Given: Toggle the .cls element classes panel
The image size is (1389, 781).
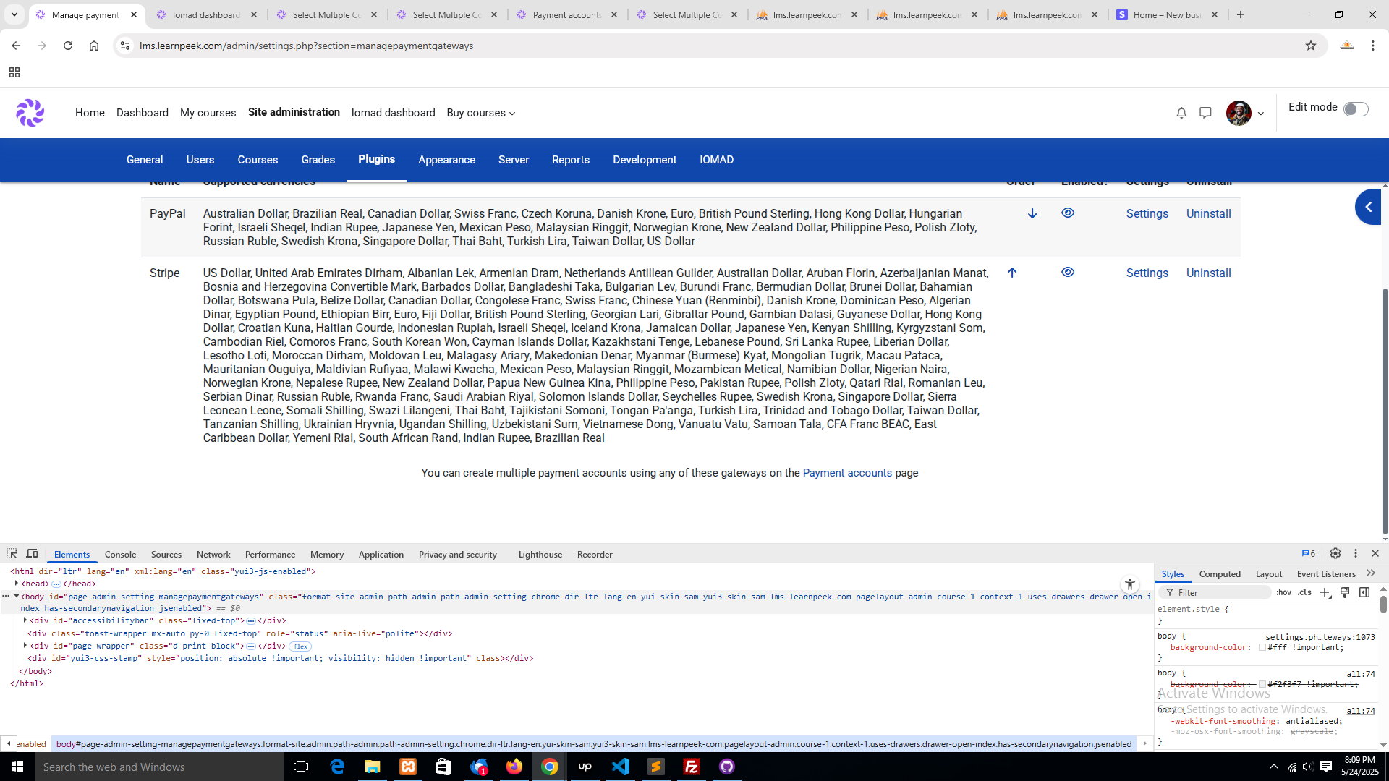Looking at the screenshot, I should click(1304, 592).
